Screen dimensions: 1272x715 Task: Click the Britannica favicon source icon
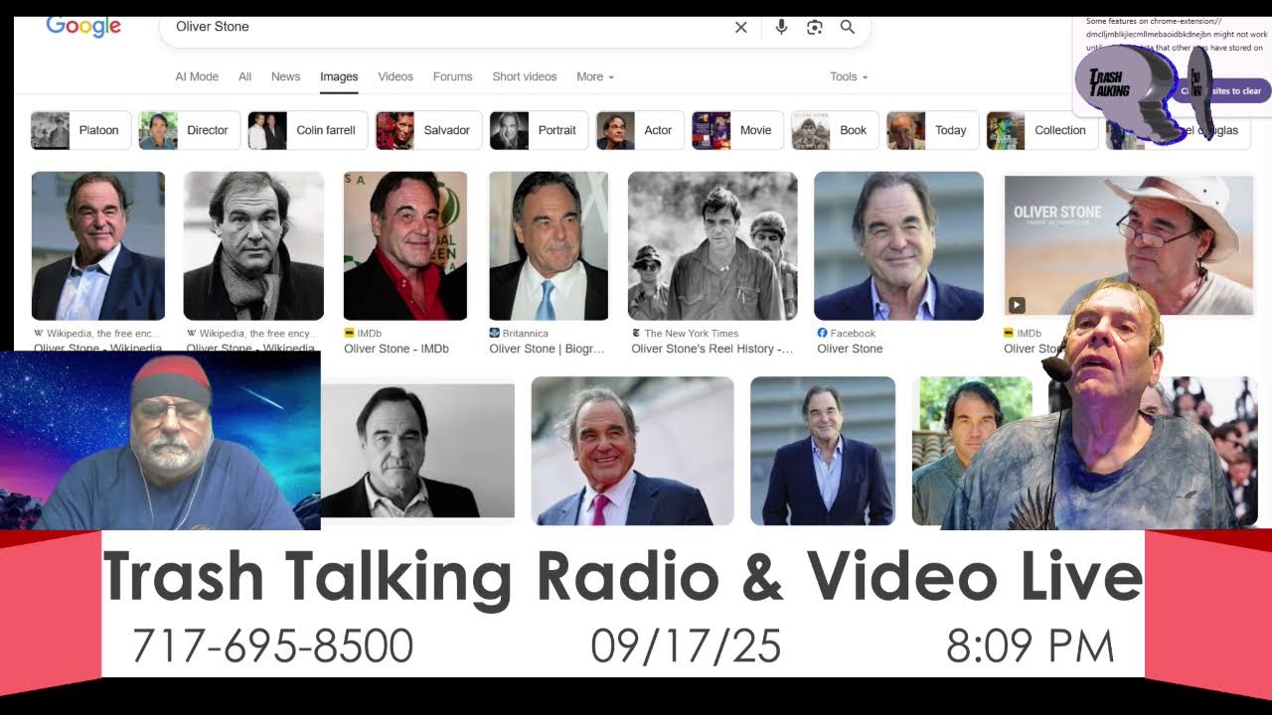tap(494, 334)
